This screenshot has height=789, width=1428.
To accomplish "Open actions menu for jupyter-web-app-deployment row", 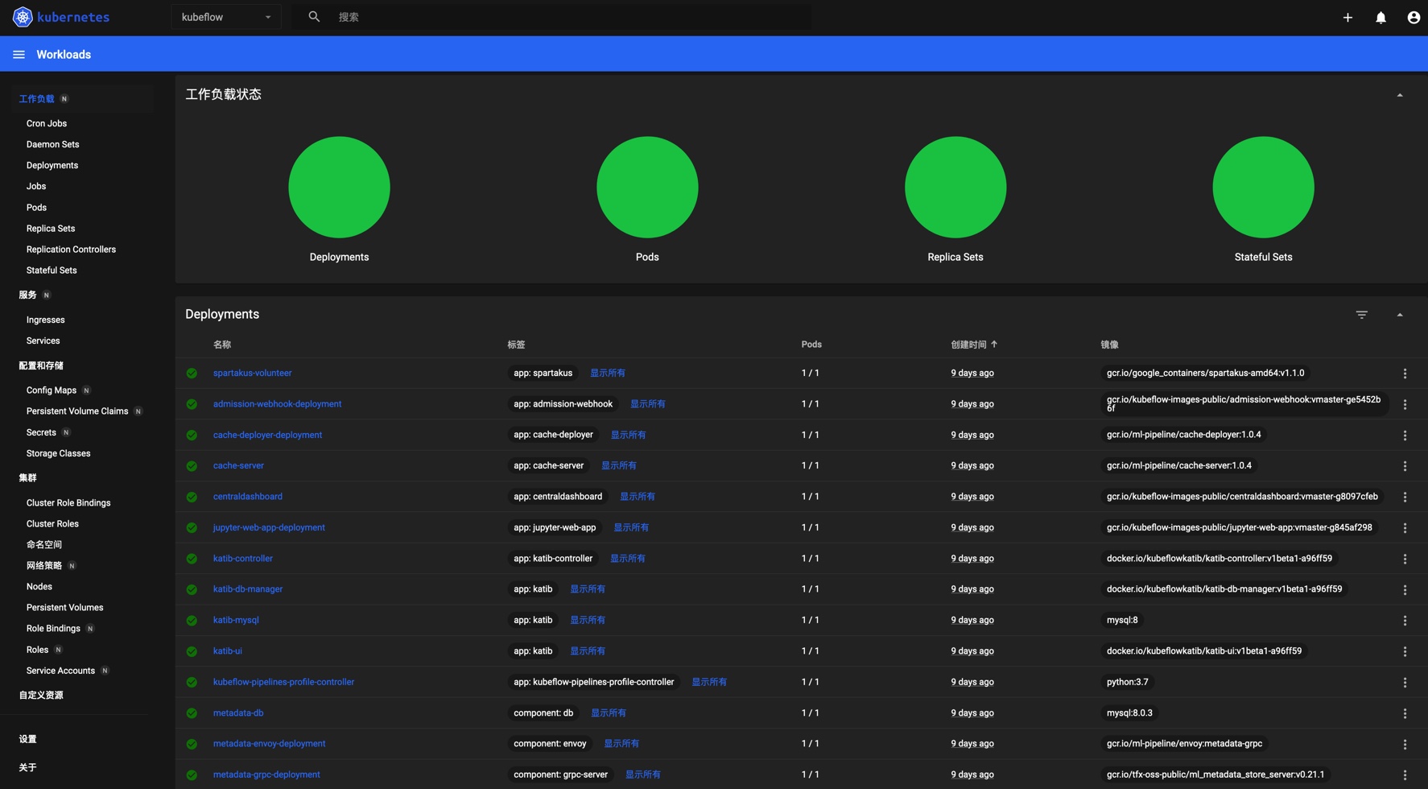I will point(1405,528).
